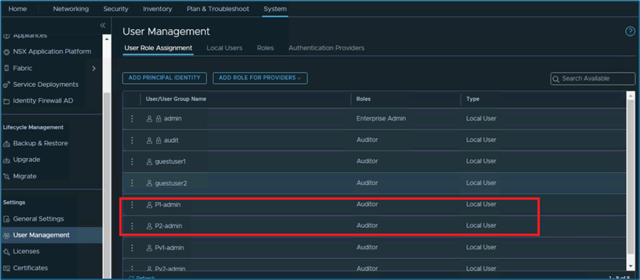Click the Service Deployments sidebar icon
Screen dimensions: 640x280
pos(7,85)
